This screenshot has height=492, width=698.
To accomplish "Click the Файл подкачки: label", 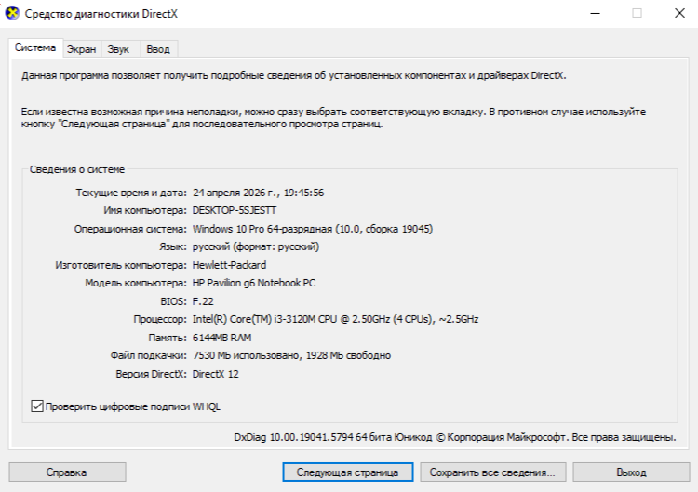I will click(149, 356).
